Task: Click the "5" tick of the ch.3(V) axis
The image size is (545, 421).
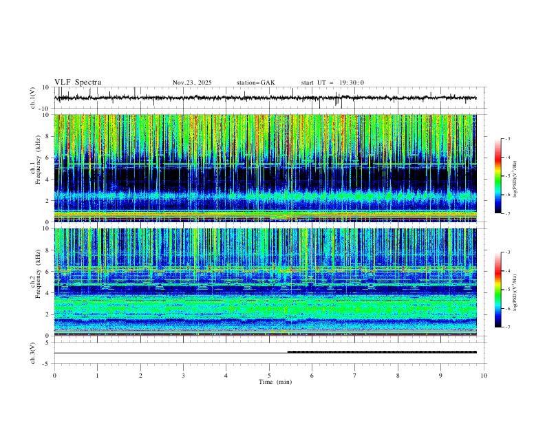Action: [48, 343]
